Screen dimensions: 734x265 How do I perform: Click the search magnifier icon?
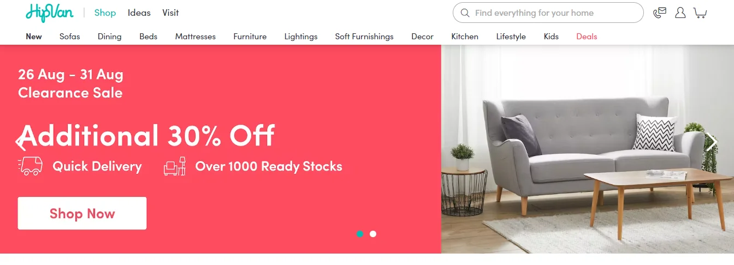(465, 13)
